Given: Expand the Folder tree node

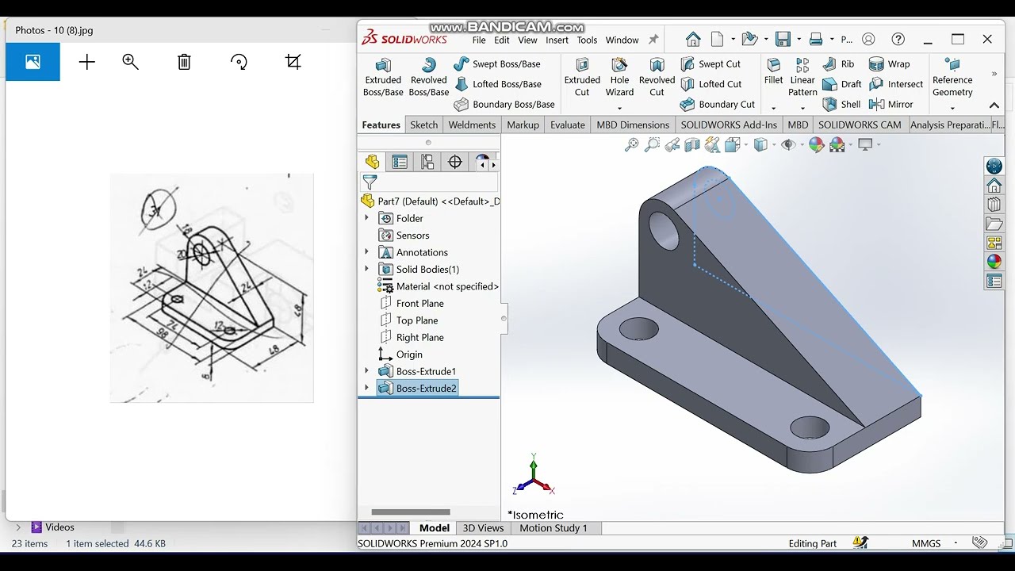Looking at the screenshot, I should (366, 218).
